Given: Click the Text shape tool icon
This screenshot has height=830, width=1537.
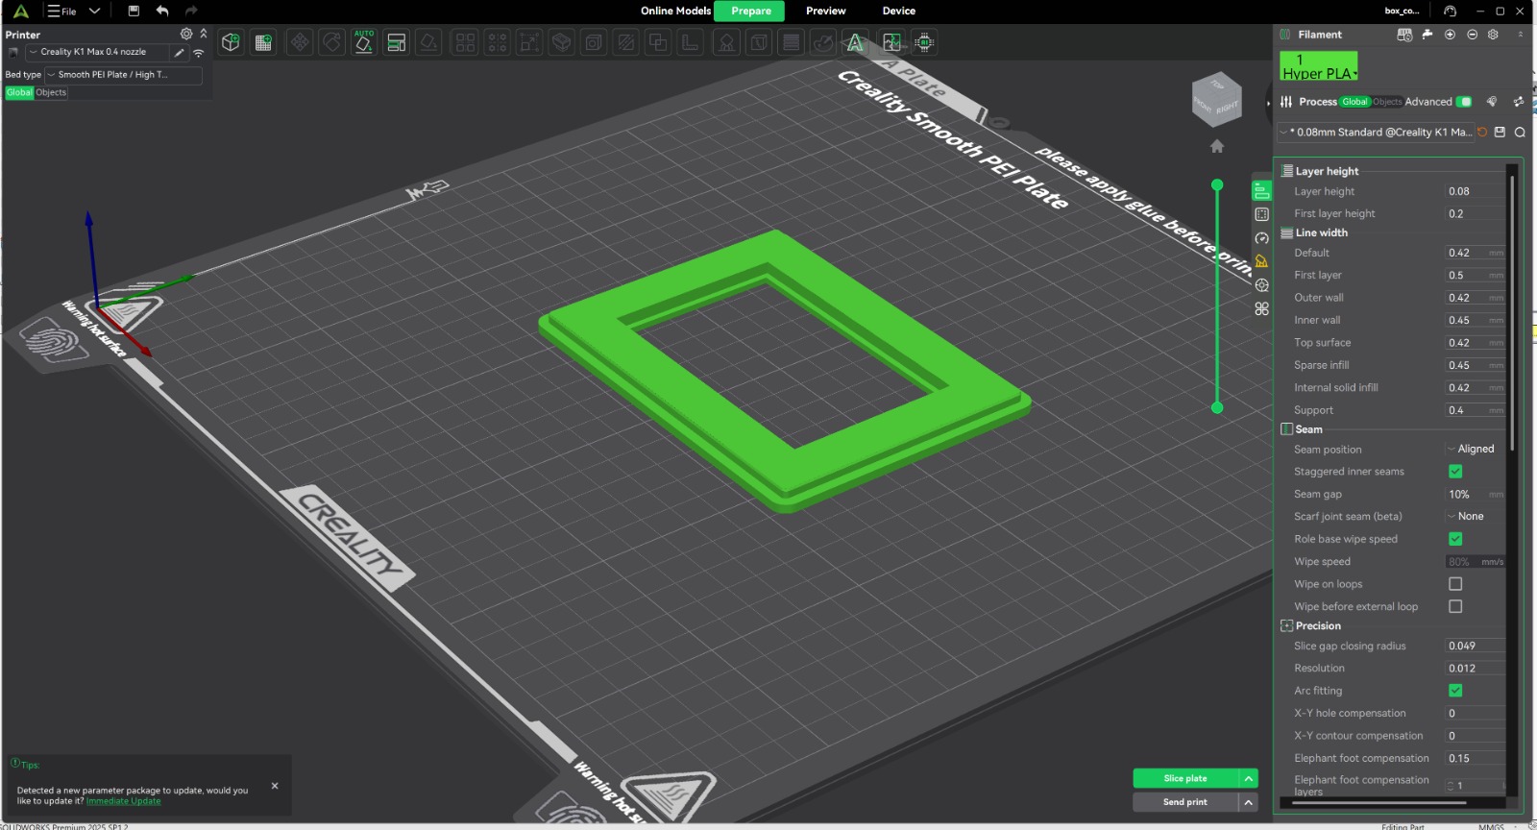Looking at the screenshot, I should point(855,42).
